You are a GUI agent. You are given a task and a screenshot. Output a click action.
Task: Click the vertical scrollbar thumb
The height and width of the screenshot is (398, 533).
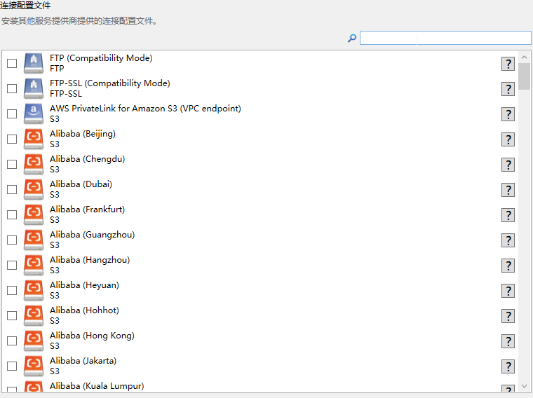(524, 76)
